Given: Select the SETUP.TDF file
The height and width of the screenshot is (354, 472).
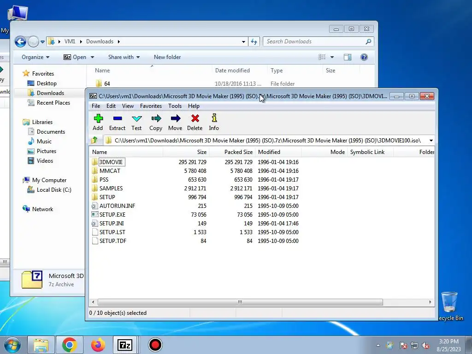Looking at the screenshot, I should click(113, 241).
